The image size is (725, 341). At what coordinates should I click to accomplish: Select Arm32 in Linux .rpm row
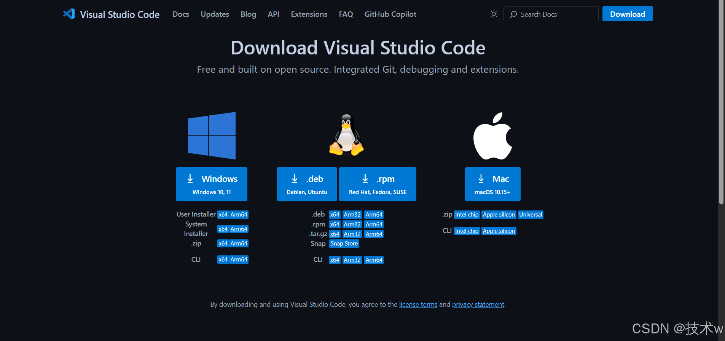coord(352,225)
